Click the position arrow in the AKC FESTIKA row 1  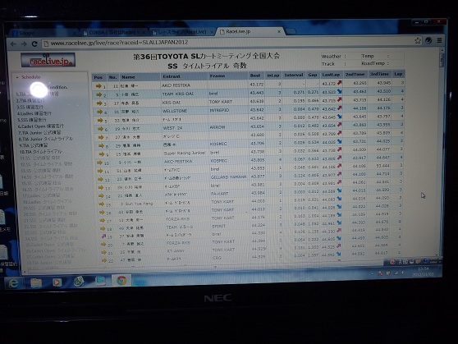(x=98, y=86)
